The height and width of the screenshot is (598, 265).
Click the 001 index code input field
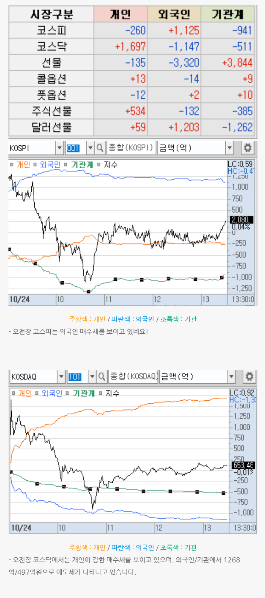coord(75,148)
